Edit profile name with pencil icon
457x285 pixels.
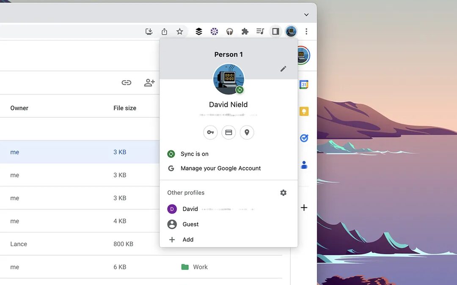(x=284, y=69)
